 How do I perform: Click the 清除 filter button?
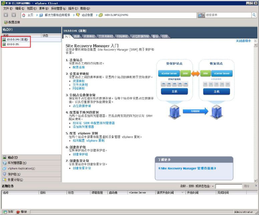click(x=246, y=186)
